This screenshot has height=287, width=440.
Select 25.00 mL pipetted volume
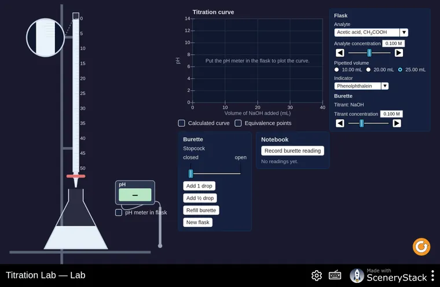coord(400,69)
